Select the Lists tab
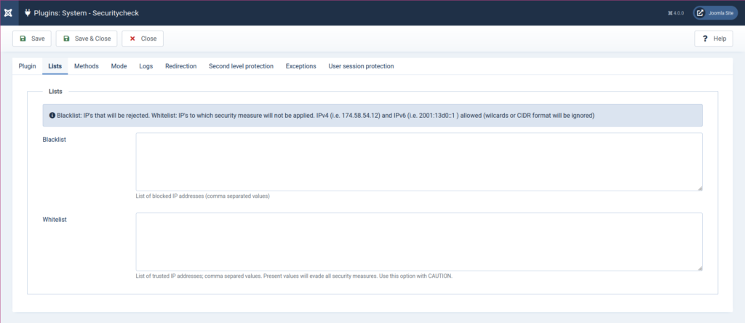Image resolution: width=745 pixels, height=323 pixels. (55, 66)
